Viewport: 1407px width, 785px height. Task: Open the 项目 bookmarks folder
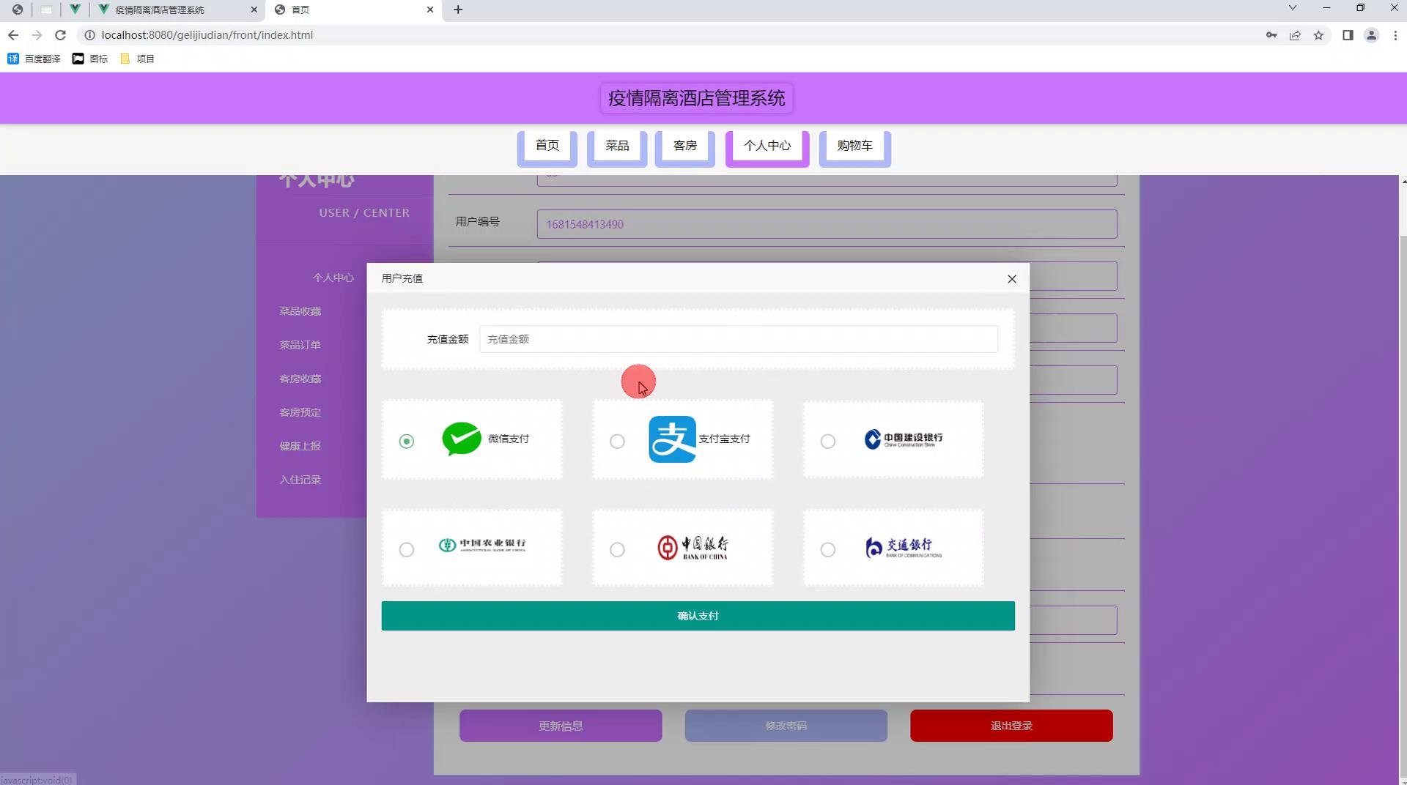click(x=137, y=59)
